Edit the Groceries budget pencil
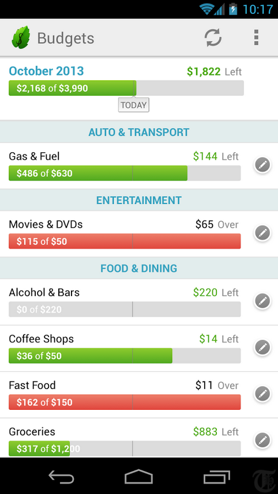Viewport: 278px width, 494px height. tap(262, 440)
